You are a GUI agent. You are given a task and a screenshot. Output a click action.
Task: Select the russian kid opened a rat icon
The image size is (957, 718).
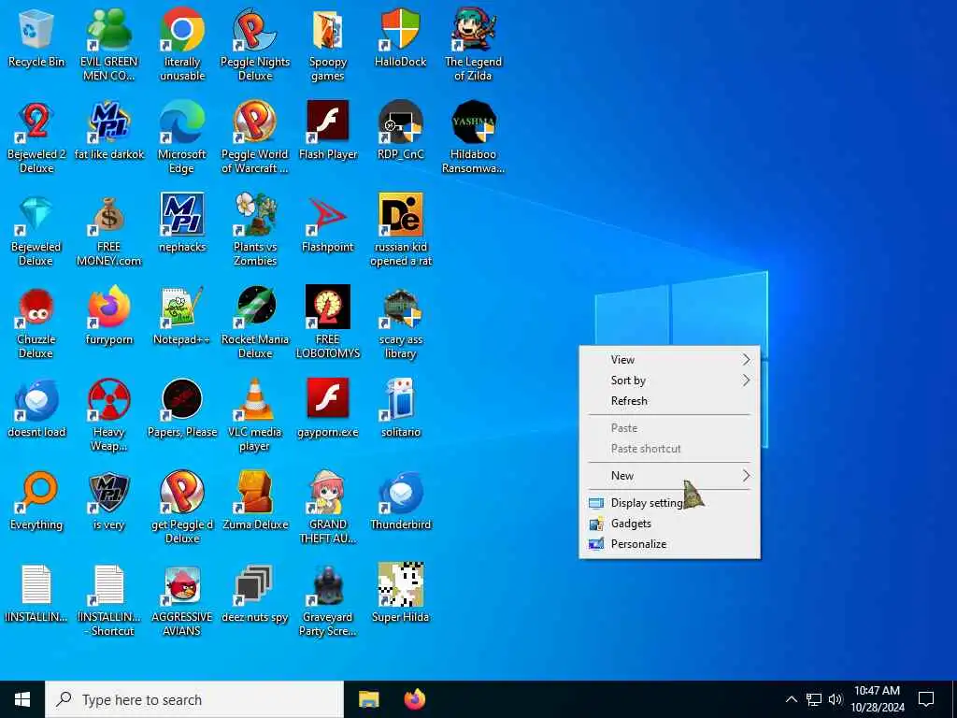point(400,231)
